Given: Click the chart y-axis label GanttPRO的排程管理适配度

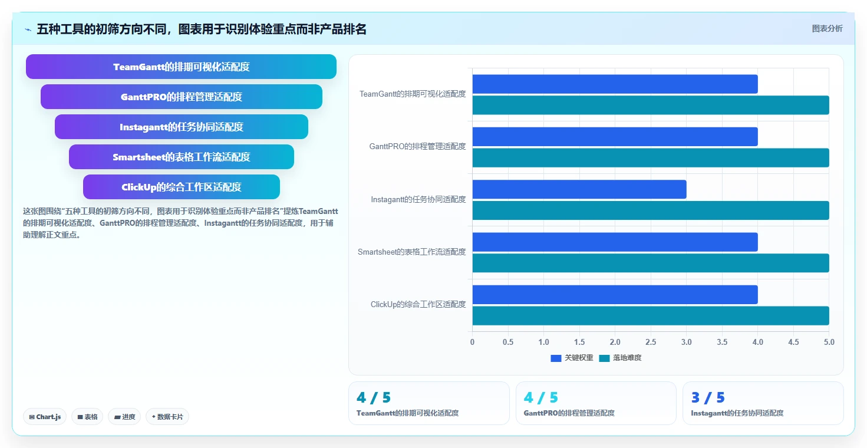Looking at the screenshot, I should pos(418,146).
